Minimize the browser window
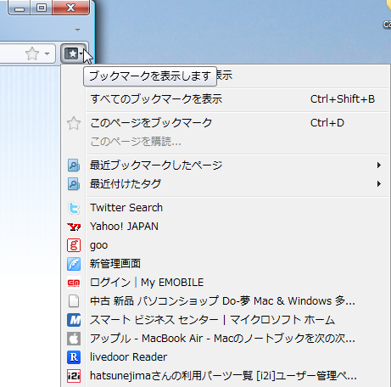This screenshot has height=387, width=391. [x=20, y=7]
